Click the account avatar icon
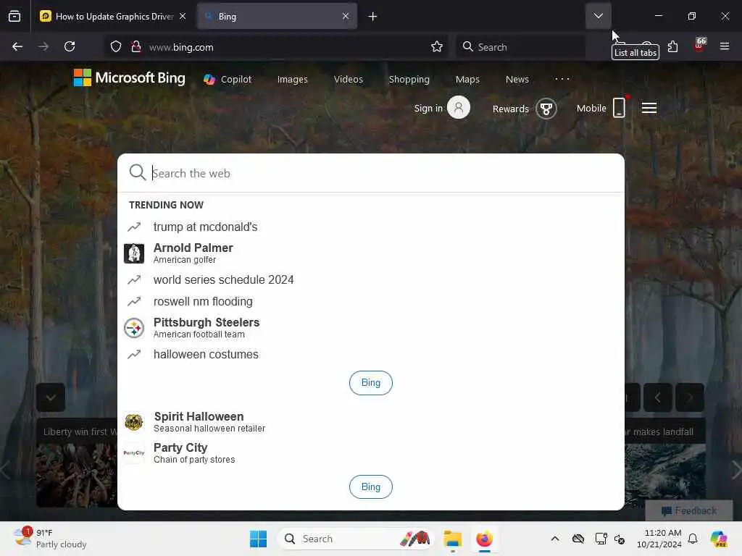The image size is (742, 556). tap(459, 107)
